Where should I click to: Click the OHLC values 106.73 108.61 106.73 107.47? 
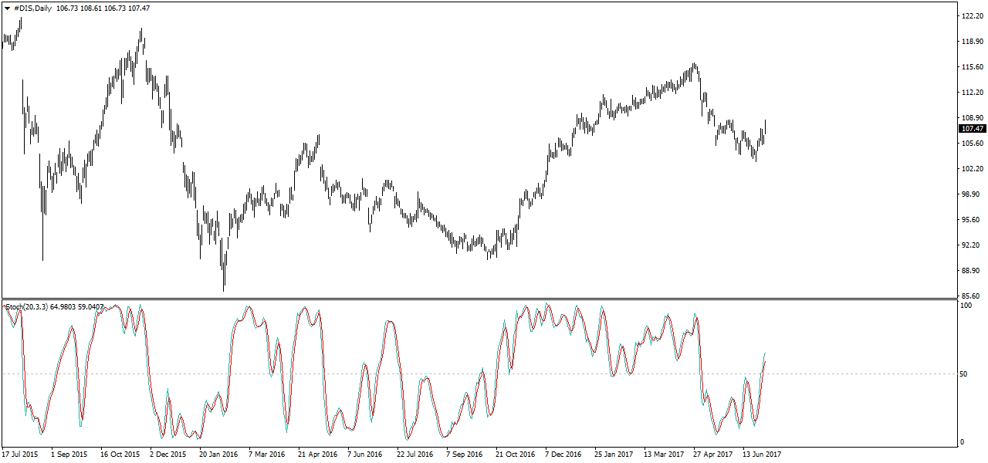point(103,8)
